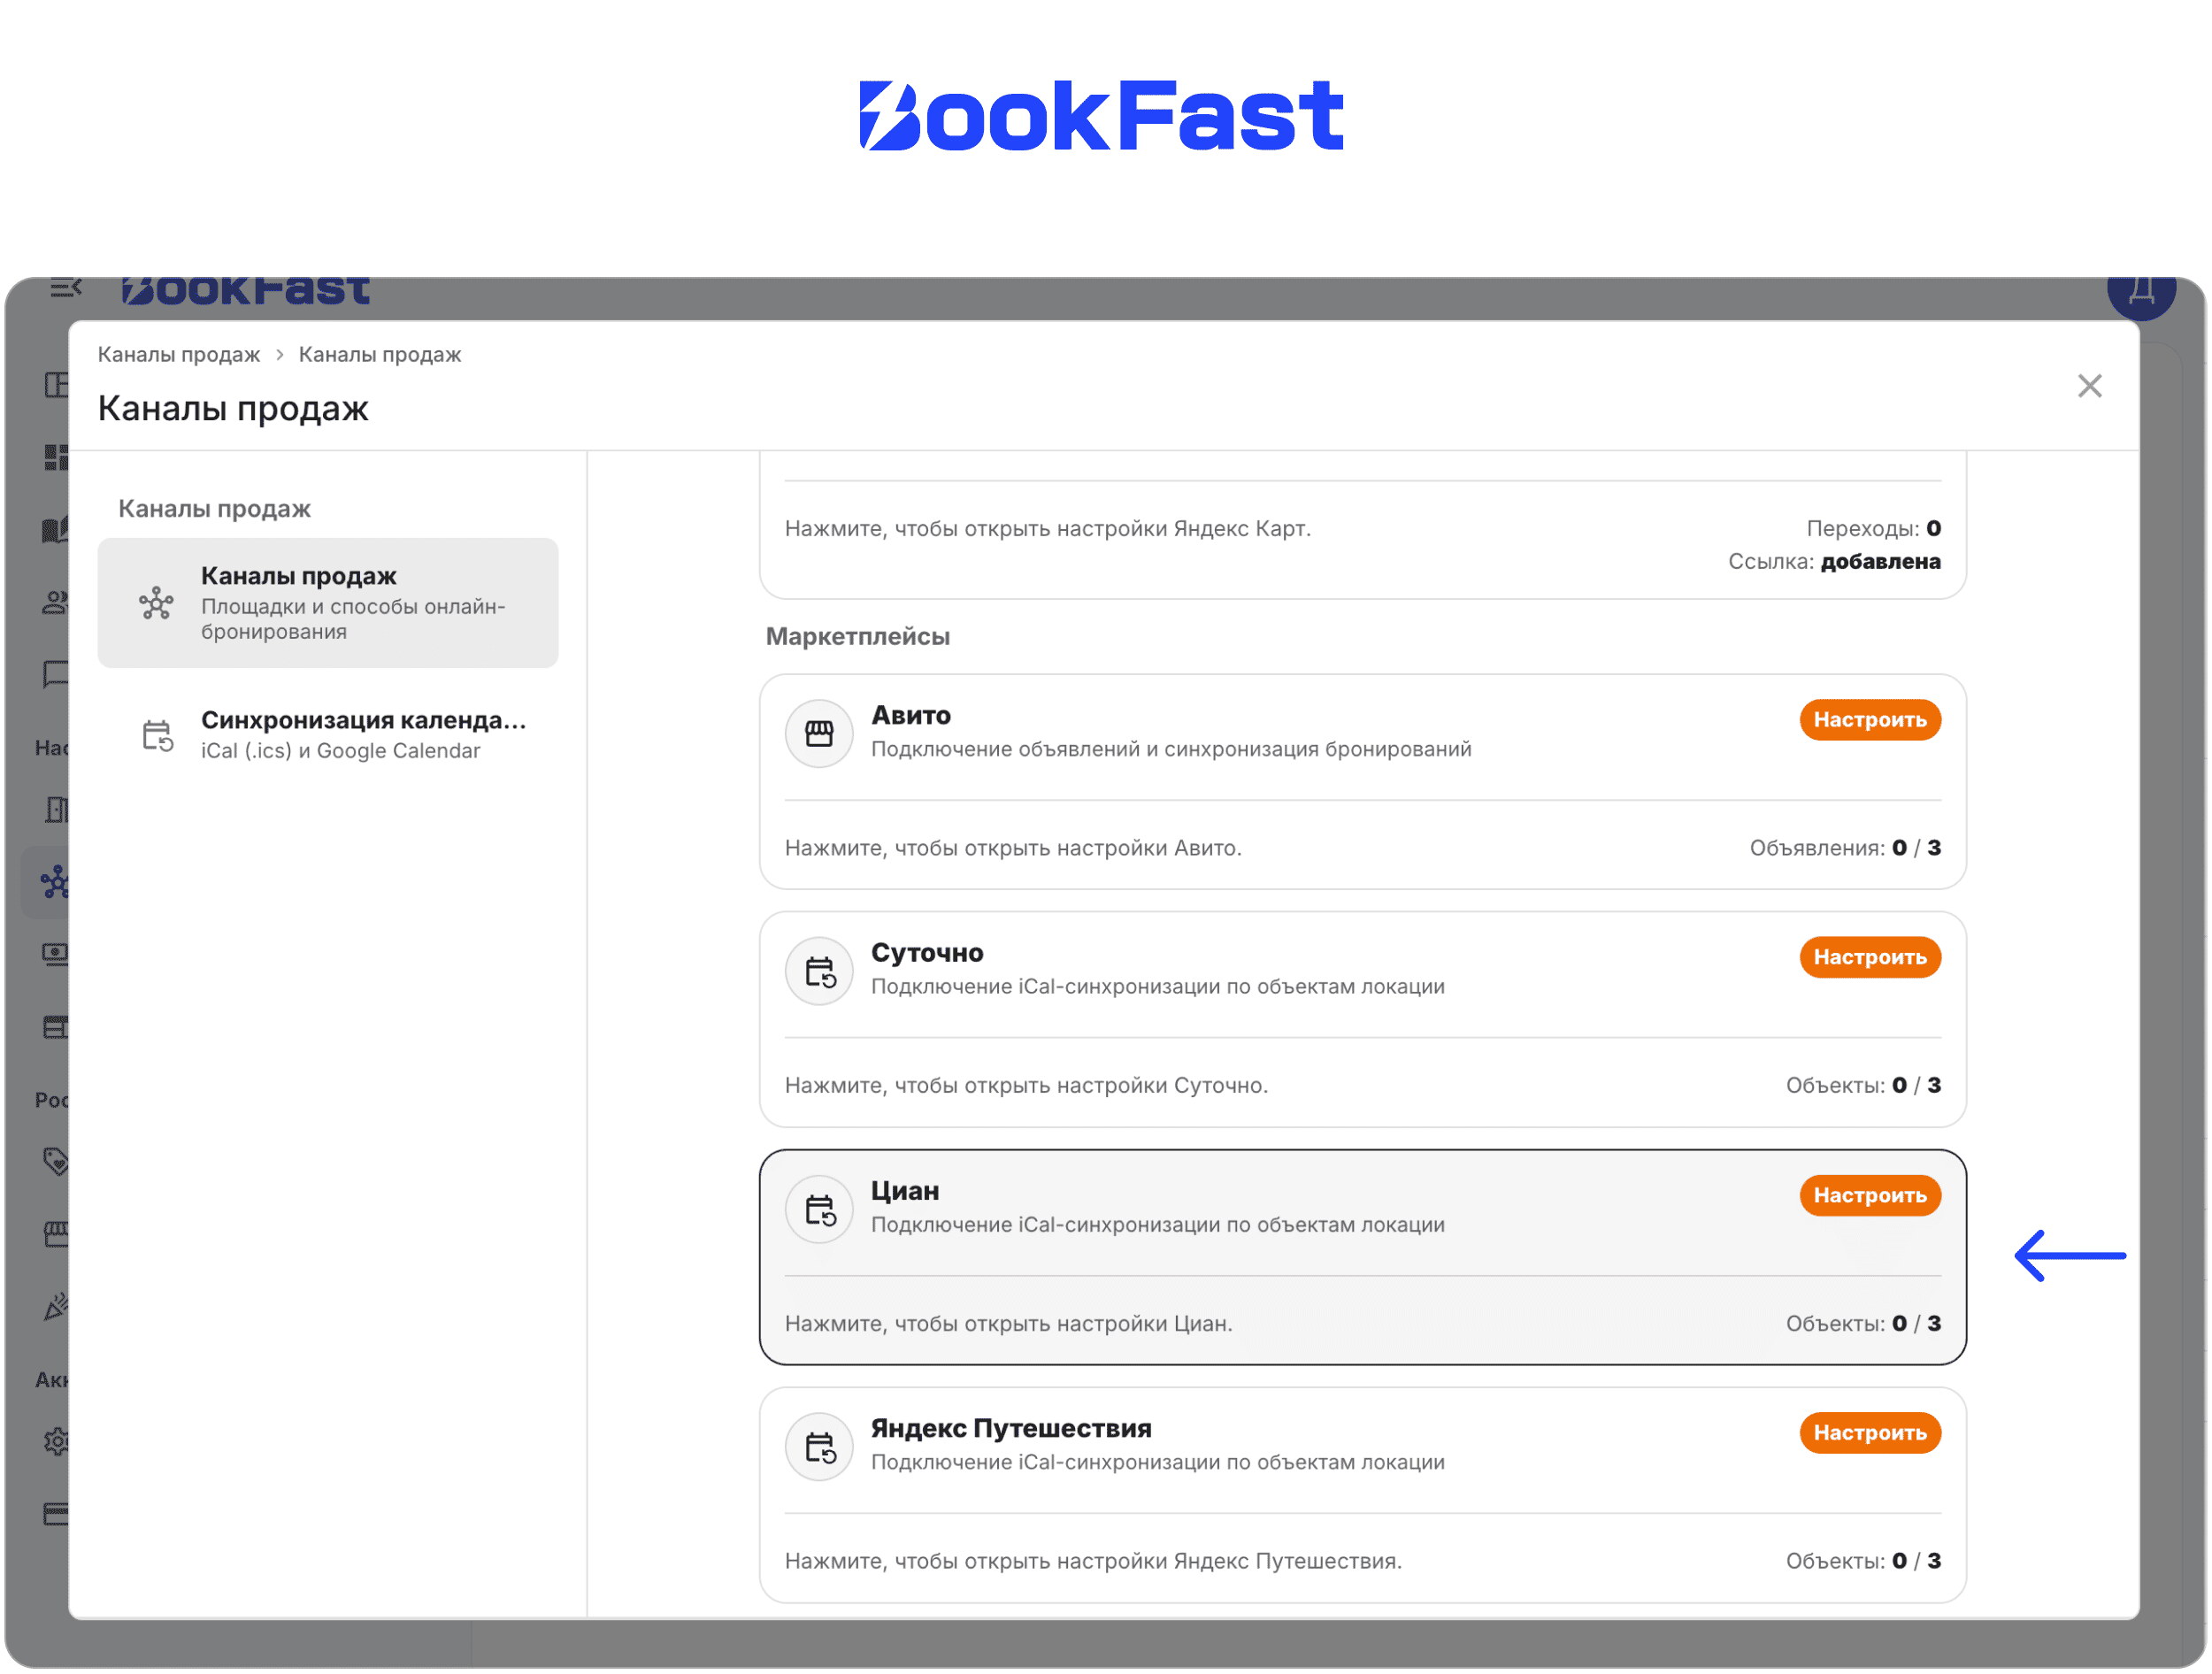
Task: Click the second Каналы продаж breadcrumb
Action: pos(380,354)
